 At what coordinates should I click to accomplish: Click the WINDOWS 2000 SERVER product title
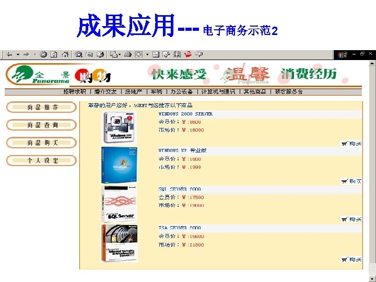click(x=185, y=114)
